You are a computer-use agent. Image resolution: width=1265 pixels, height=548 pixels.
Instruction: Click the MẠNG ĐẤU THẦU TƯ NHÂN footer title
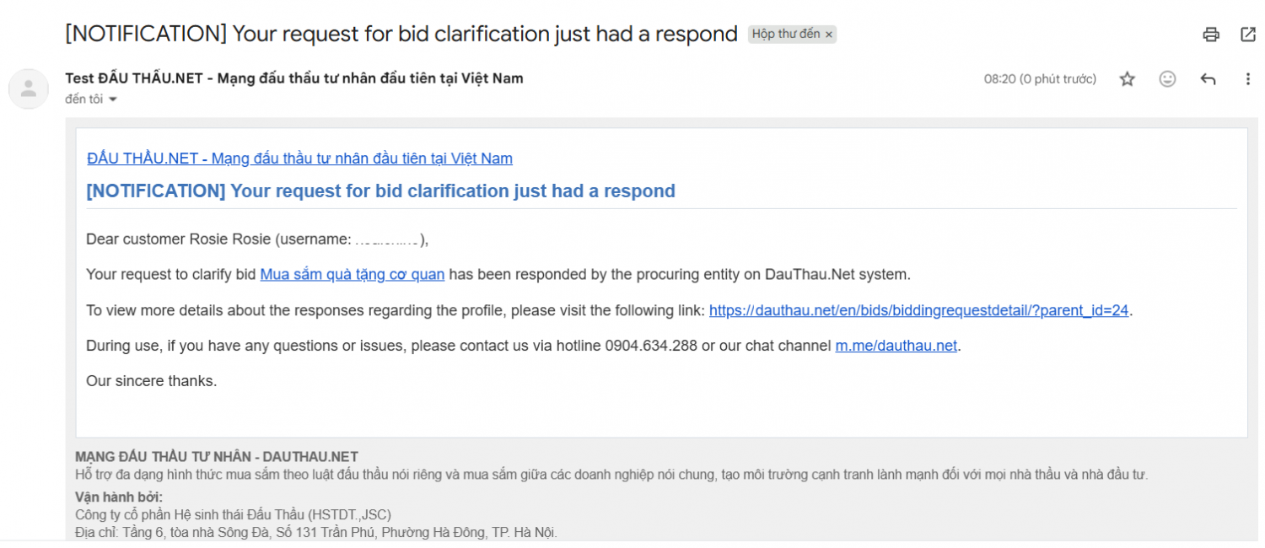point(216,457)
